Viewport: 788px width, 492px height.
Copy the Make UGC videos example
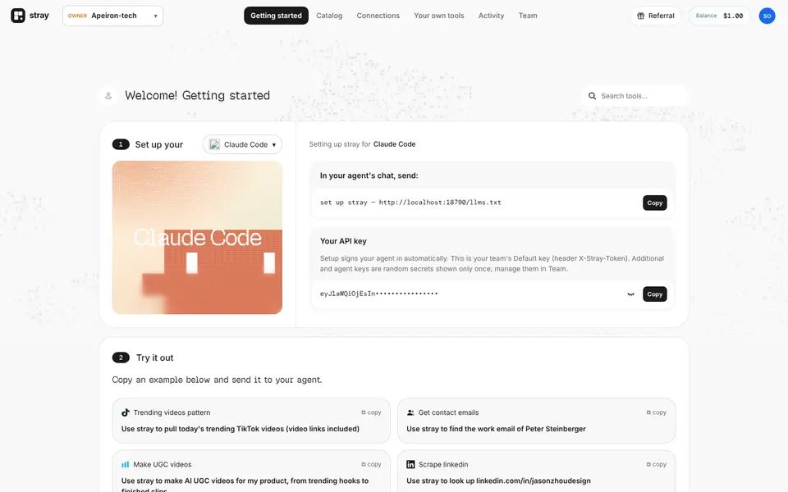click(371, 464)
